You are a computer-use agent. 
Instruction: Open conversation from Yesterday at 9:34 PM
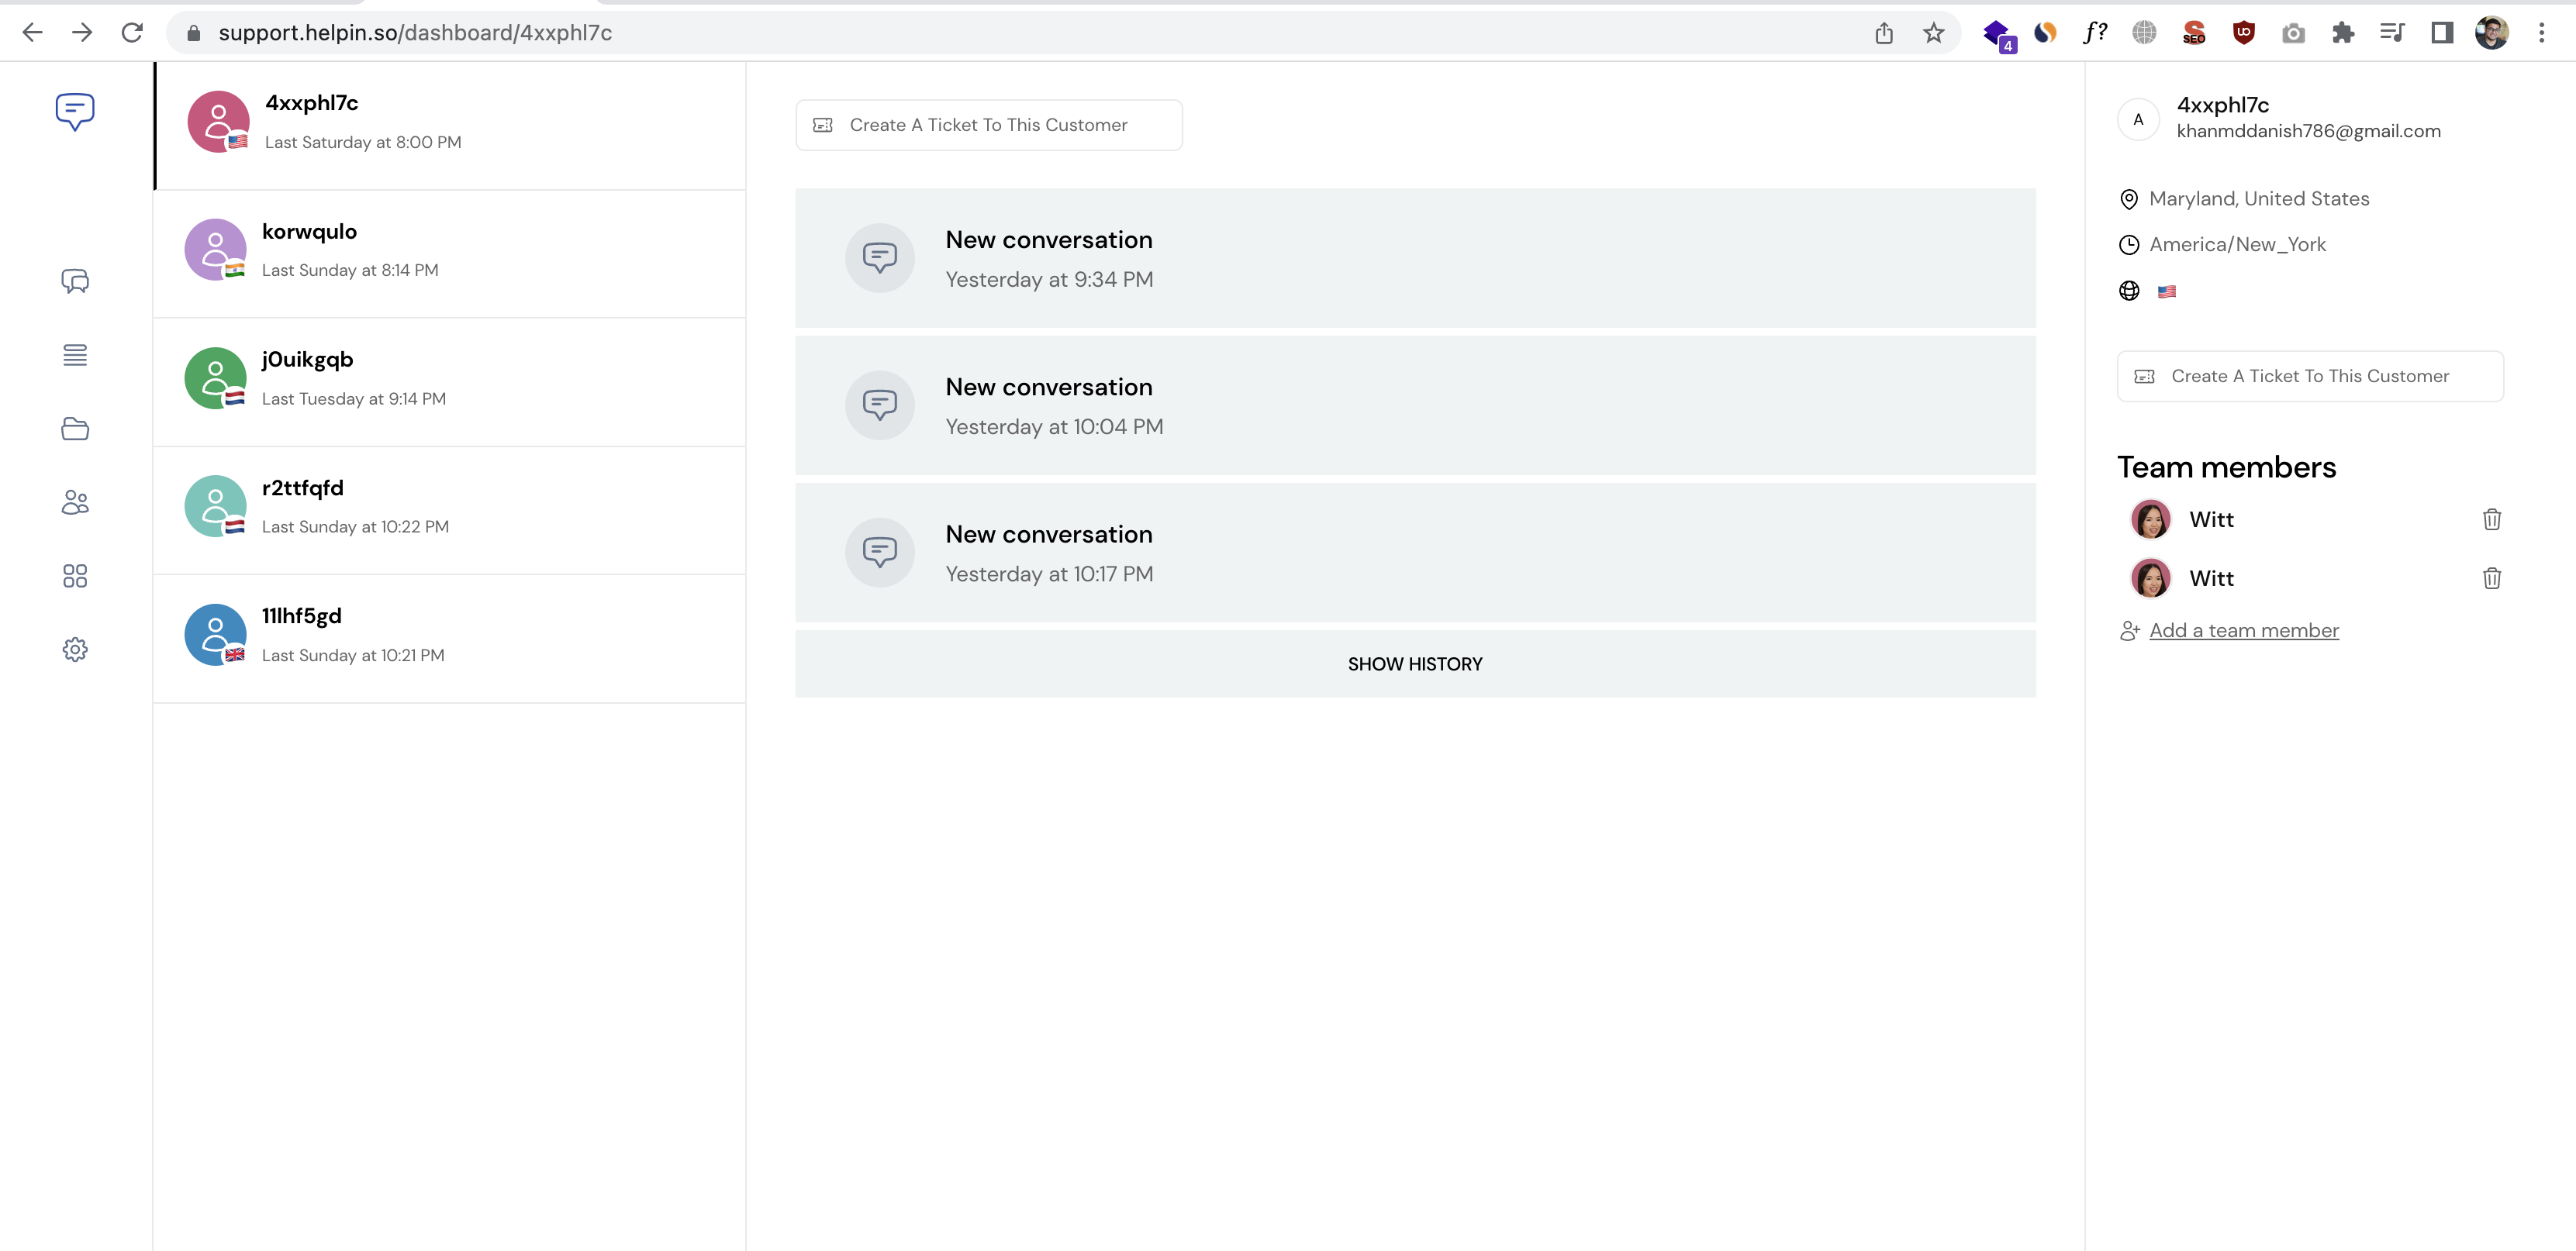pos(1414,258)
